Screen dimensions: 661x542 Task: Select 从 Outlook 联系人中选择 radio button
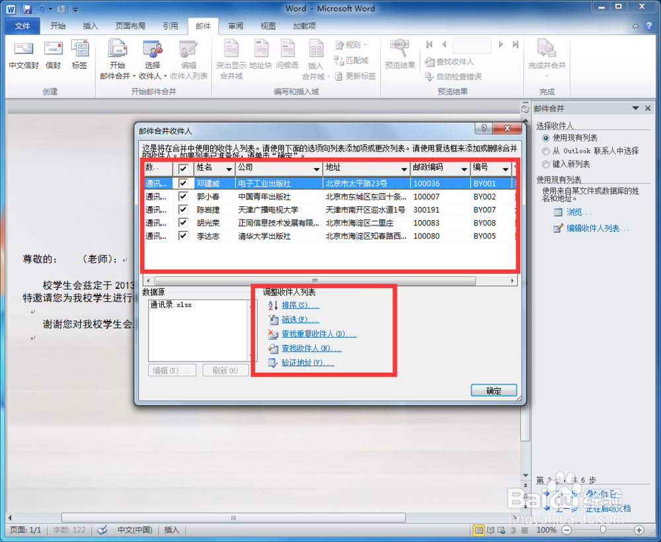pyautogui.click(x=546, y=151)
